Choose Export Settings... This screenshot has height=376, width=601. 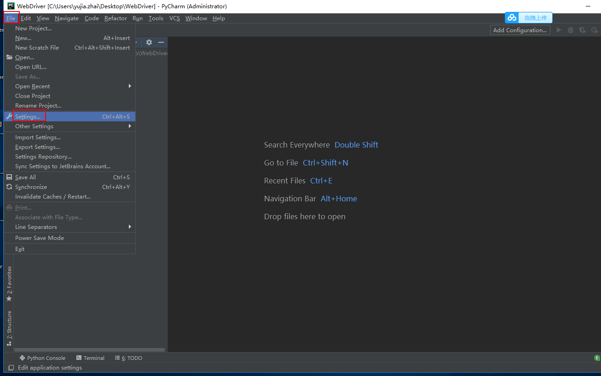point(69,147)
